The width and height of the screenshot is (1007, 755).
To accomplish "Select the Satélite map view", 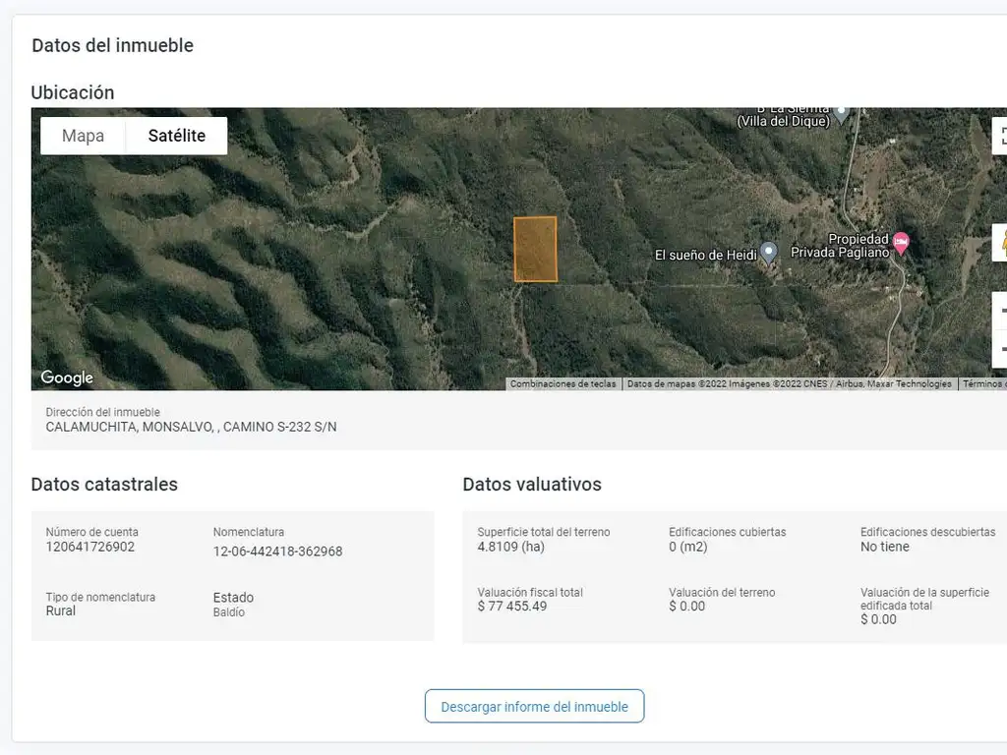I will pyautogui.click(x=177, y=136).
